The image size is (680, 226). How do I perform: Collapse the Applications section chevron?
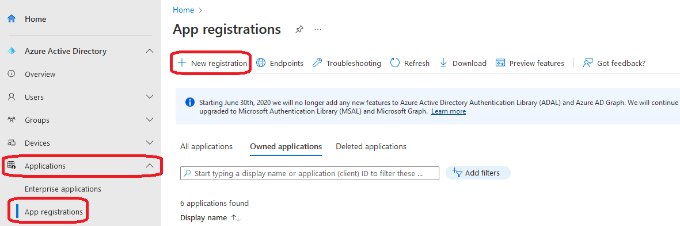tap(150, 166)
